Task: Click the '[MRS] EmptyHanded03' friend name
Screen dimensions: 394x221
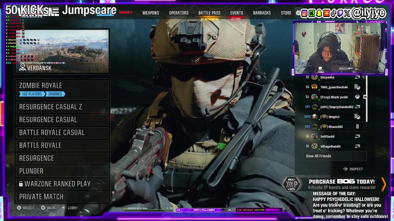Action: point(337,107)
